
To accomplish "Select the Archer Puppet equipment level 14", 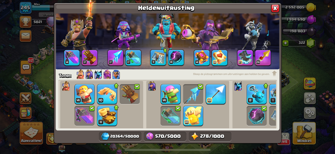I will click(x=170, y=94).
